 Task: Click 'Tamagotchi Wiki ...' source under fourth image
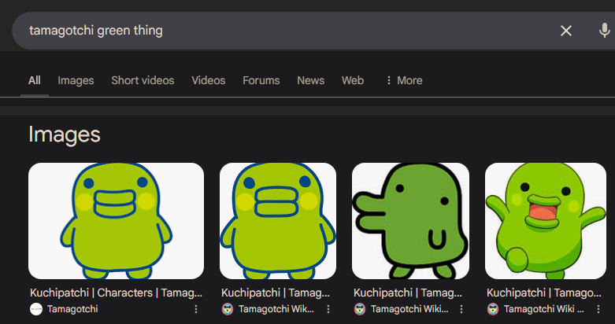(544, 309)
